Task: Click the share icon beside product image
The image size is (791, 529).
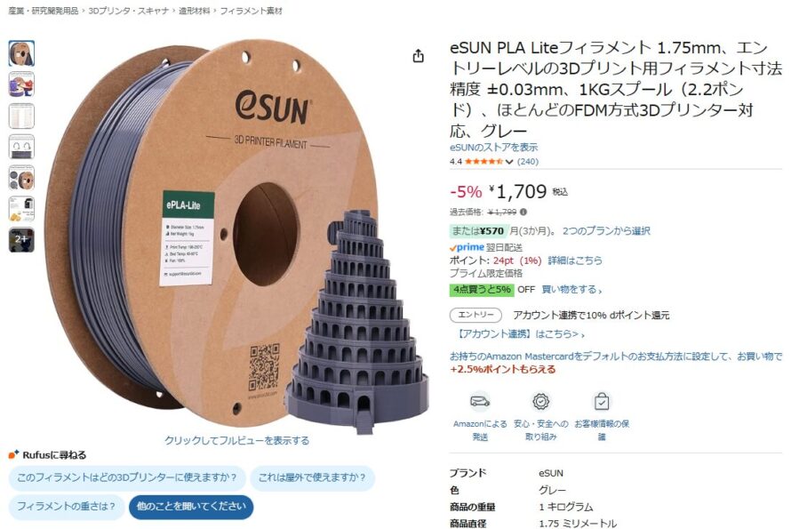Action: (419, 56)
